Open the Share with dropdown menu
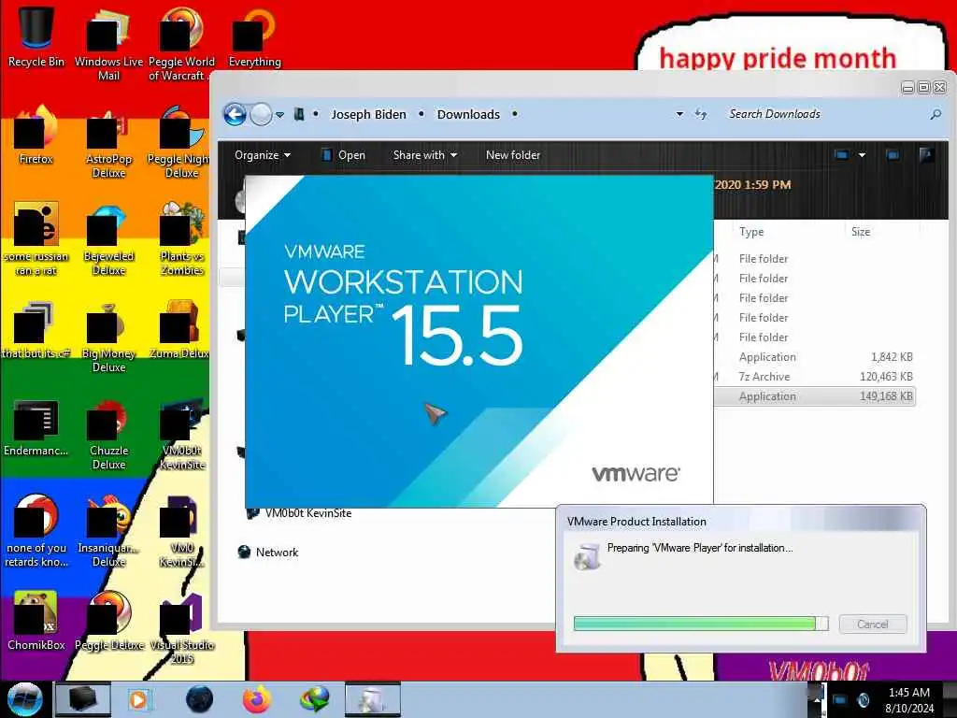The image size is (957, 718). pyautogui.click(x=425, y=155)
